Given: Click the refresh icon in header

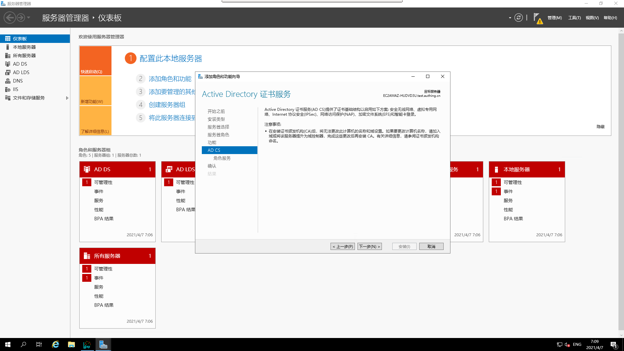Looking at the screenshot, I should 518,18.
